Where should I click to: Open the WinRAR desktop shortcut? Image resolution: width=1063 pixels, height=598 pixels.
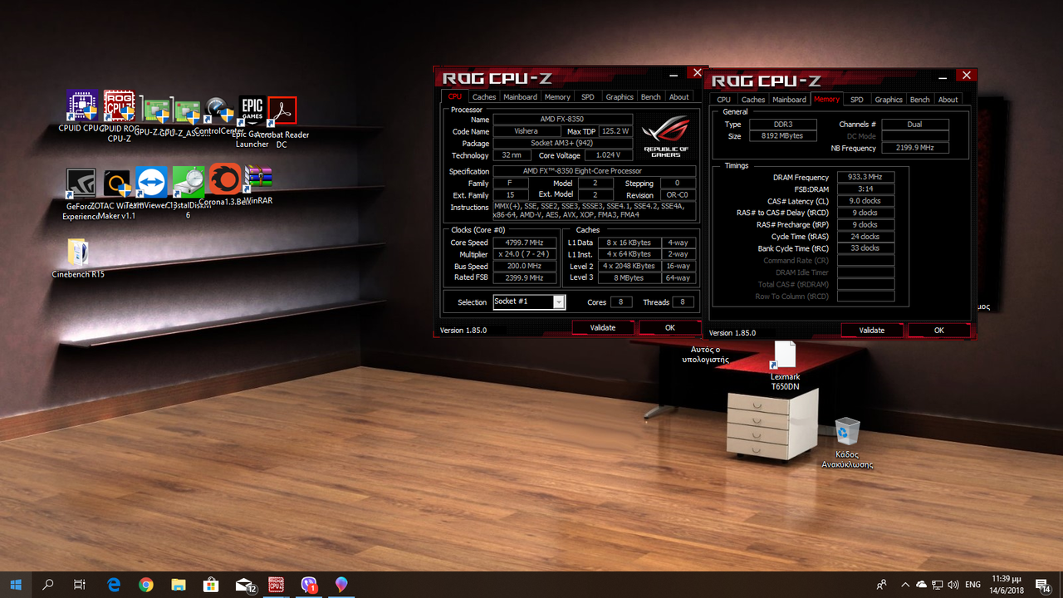pos(259,185)
